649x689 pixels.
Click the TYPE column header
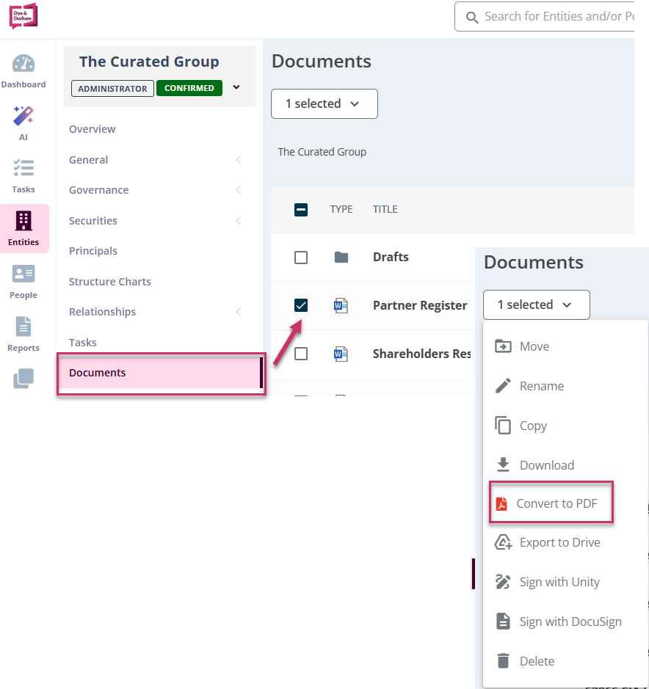point(341,209)
